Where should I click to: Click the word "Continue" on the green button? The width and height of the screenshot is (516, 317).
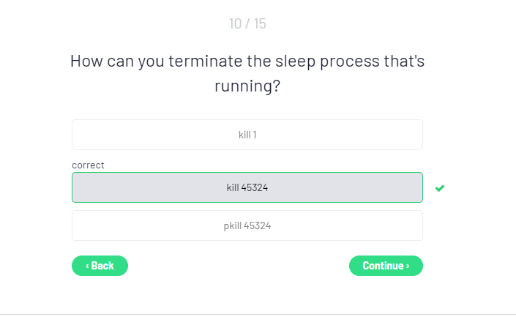pyautogui.click(x=383, y=266)
